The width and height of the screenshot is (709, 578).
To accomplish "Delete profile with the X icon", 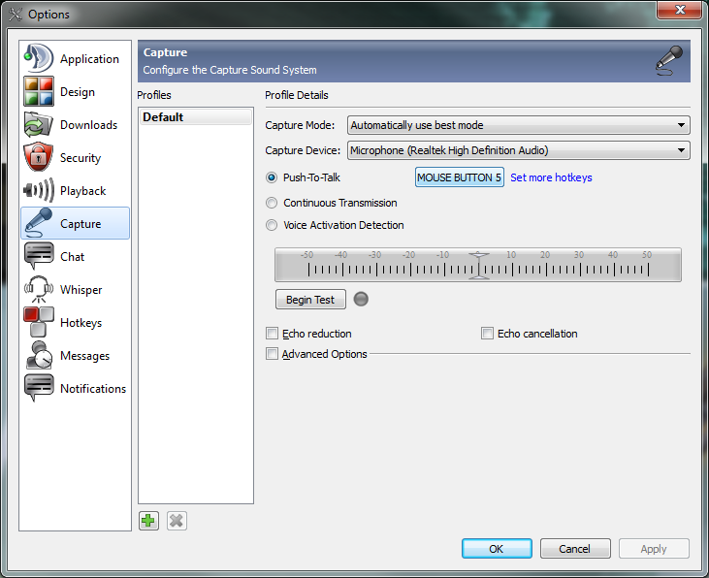I will pos(177,521).
